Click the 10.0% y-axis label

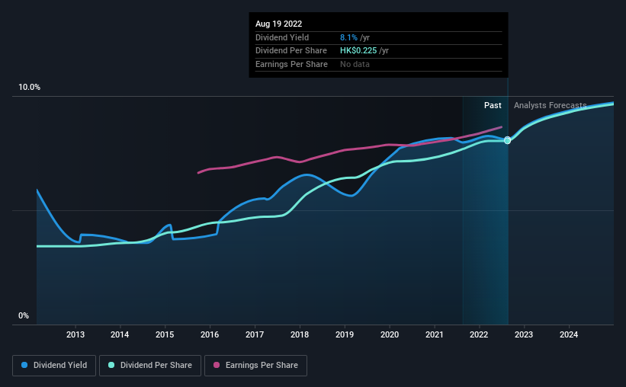pyautogui.click(x=30, y=88)
